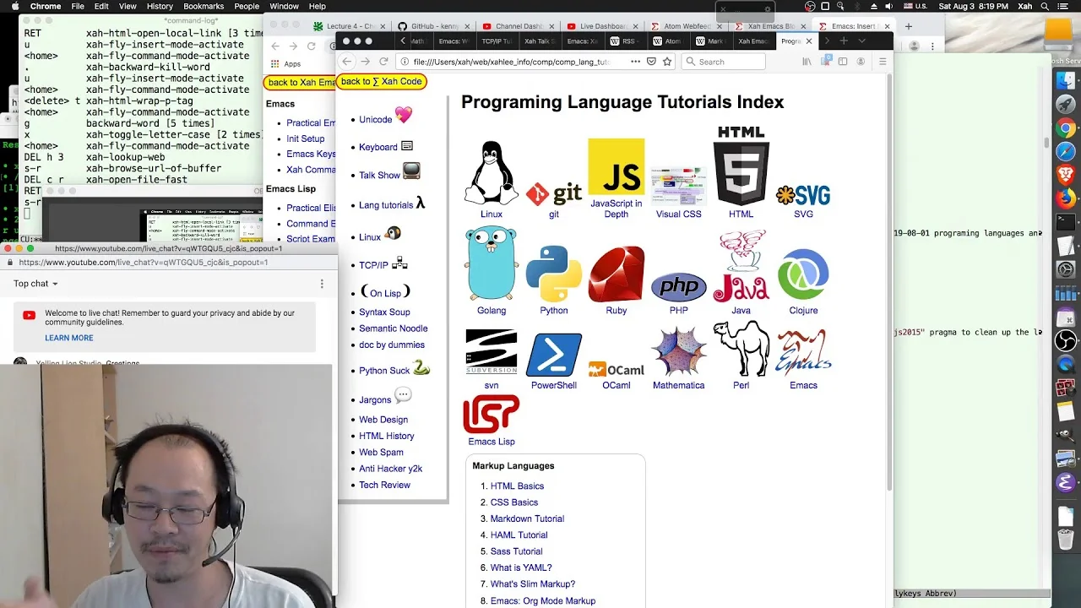Select the Golang gopher icon
This screenshot has width=1081, height=608.
(491, 264)
